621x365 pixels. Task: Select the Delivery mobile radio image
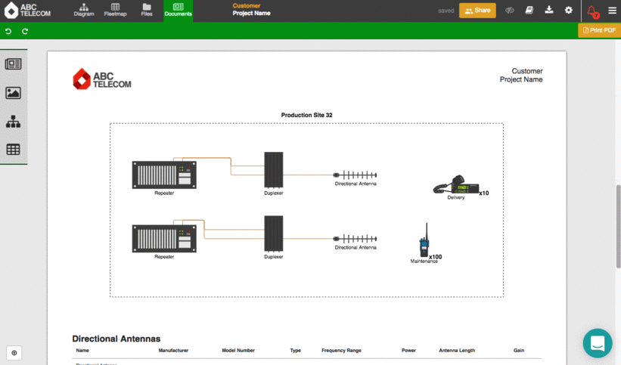coord(456,184)
